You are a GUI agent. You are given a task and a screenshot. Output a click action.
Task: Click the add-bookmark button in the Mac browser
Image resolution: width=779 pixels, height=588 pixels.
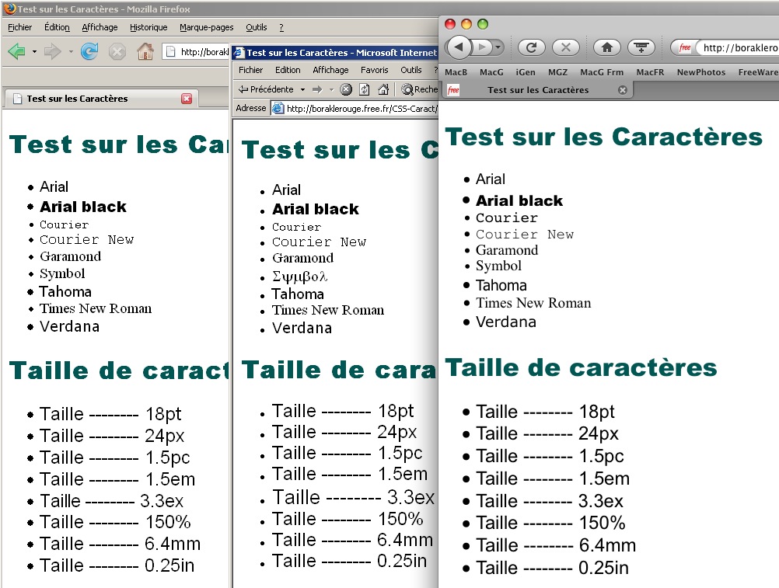click(641, 47)
